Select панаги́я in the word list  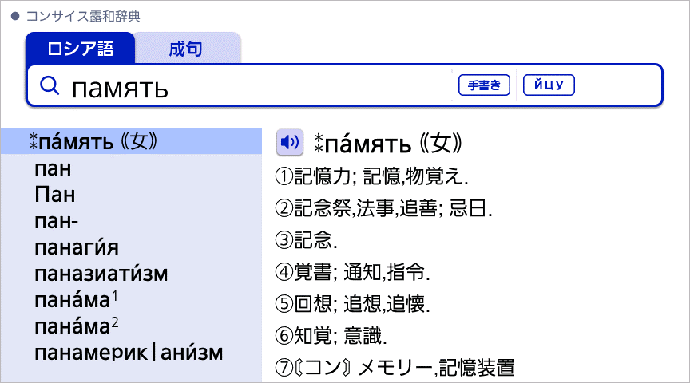coord(77,247)
